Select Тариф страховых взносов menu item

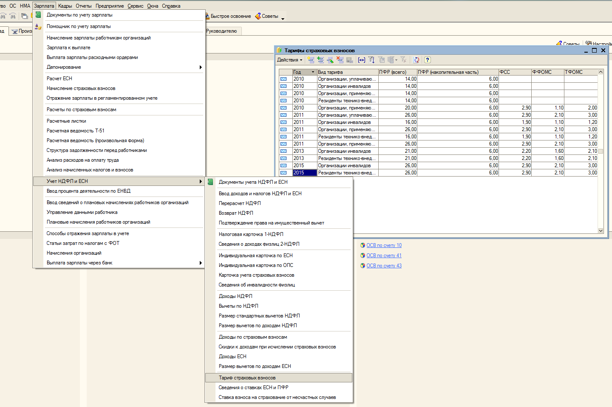[x=247, y=378]
